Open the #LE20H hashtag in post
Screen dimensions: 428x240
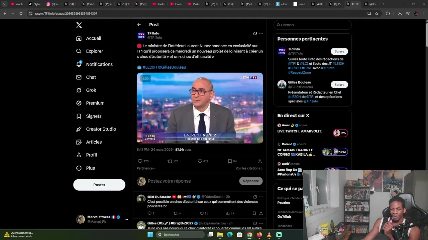pyautogui.click(x=150, y=67)
